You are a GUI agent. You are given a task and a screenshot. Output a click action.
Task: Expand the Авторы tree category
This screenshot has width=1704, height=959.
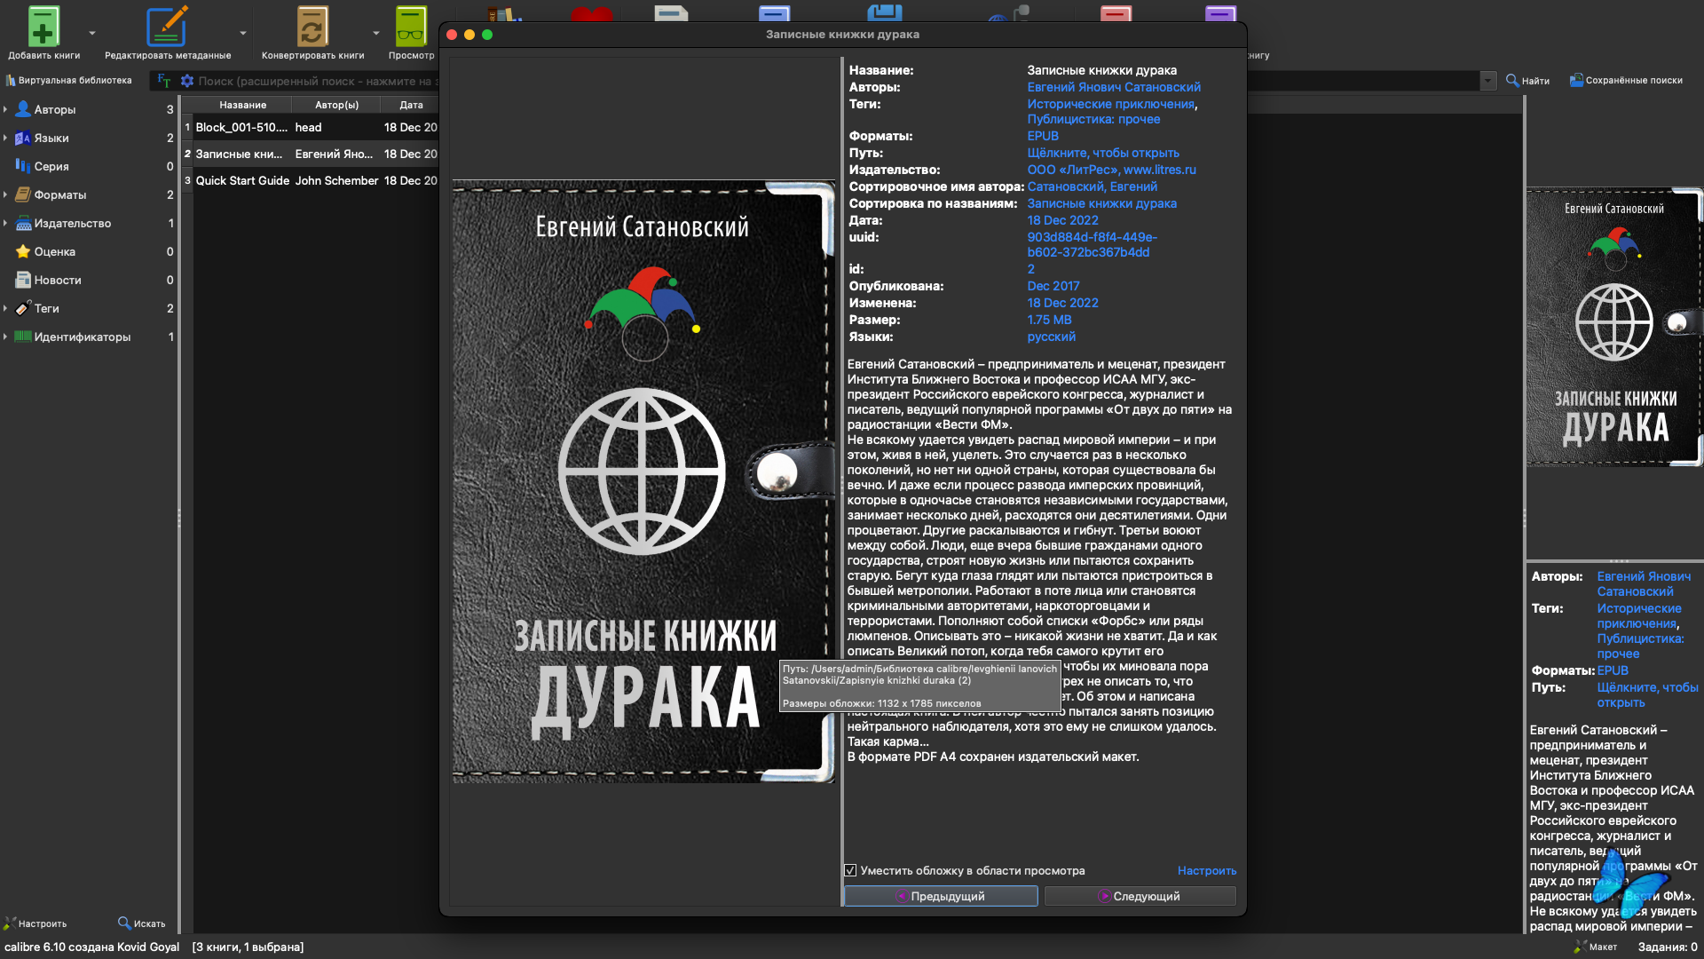[5, 109]
